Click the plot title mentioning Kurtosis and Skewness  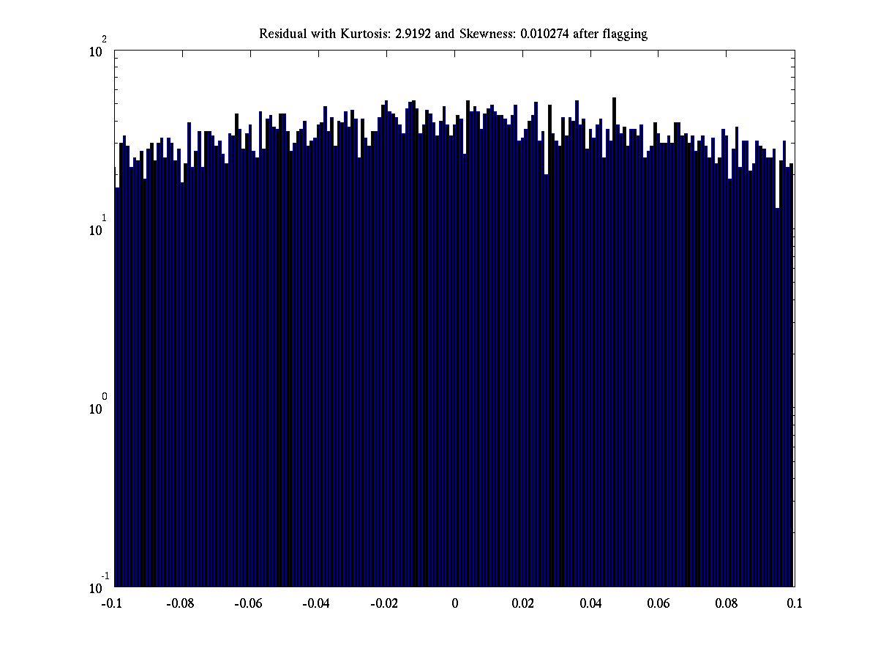[453, 34]
